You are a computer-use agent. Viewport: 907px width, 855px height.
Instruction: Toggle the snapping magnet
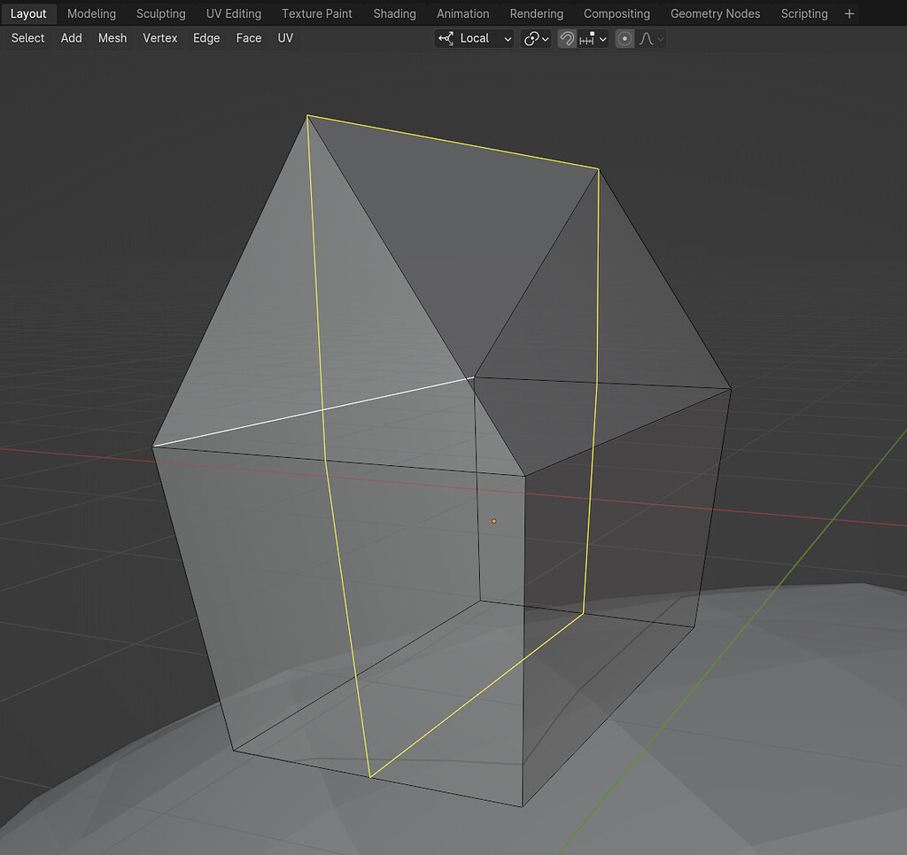pos(567,38)
